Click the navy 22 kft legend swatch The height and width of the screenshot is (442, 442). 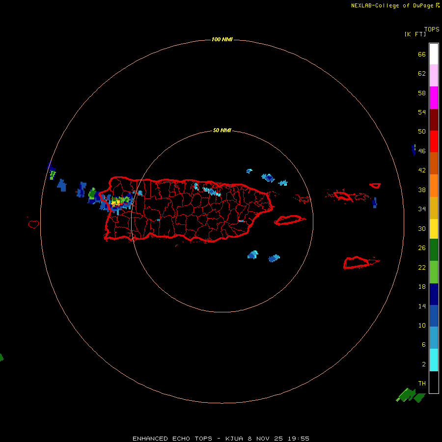434,294
